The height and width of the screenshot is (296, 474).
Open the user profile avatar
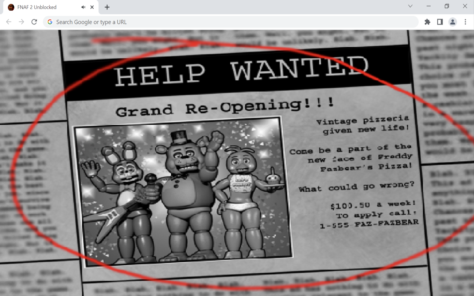coord(453,22)
